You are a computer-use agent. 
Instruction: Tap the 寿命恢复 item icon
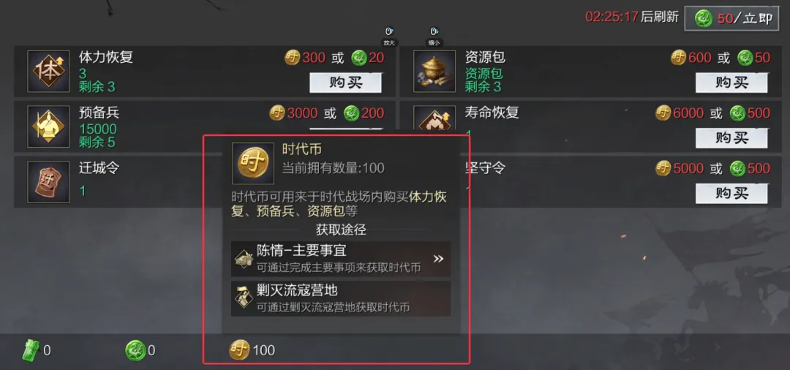click(x=427, y=118)
